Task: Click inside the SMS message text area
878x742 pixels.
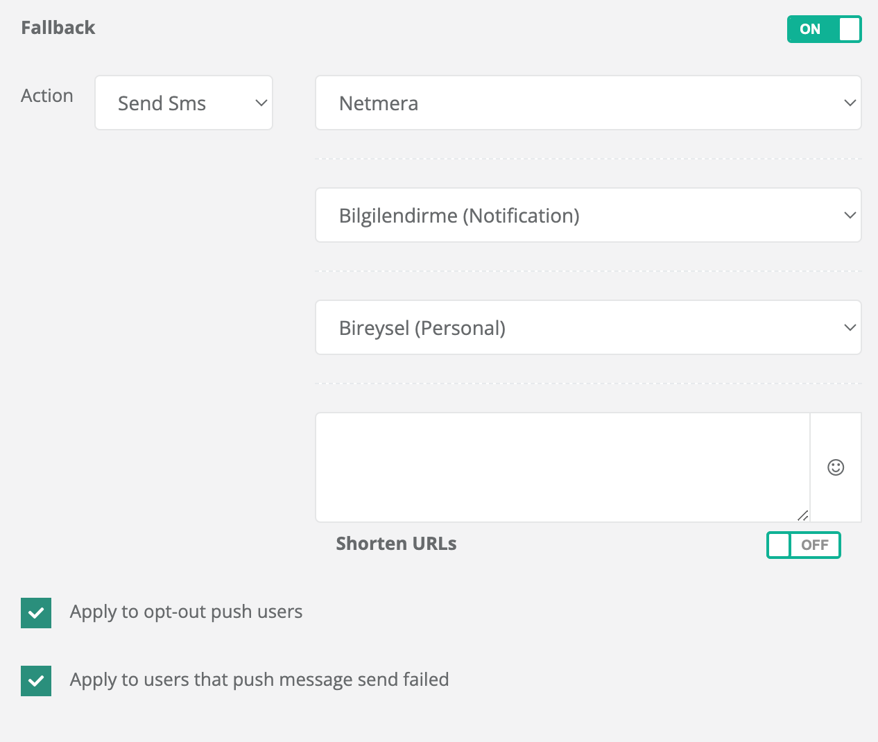Action: click(x=562, y=467)
